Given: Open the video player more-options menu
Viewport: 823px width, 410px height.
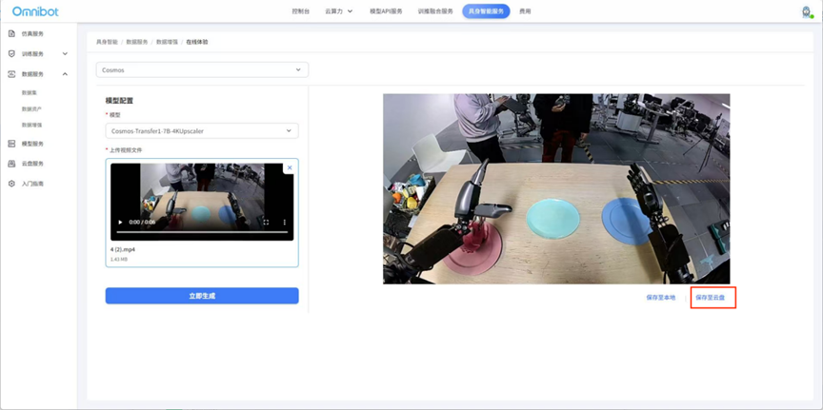Looking at the screenshot, I should (284, 222).
